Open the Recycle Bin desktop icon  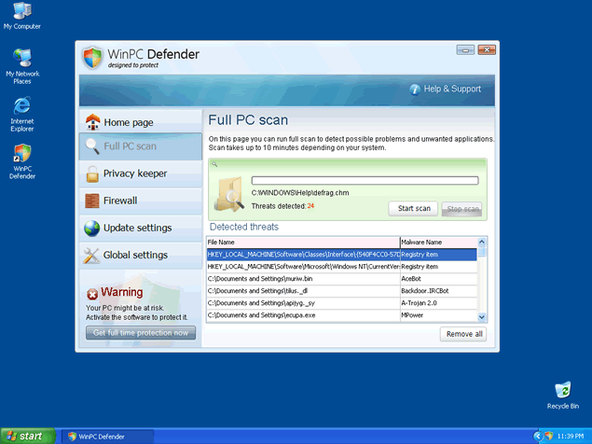tap(562, 392)
